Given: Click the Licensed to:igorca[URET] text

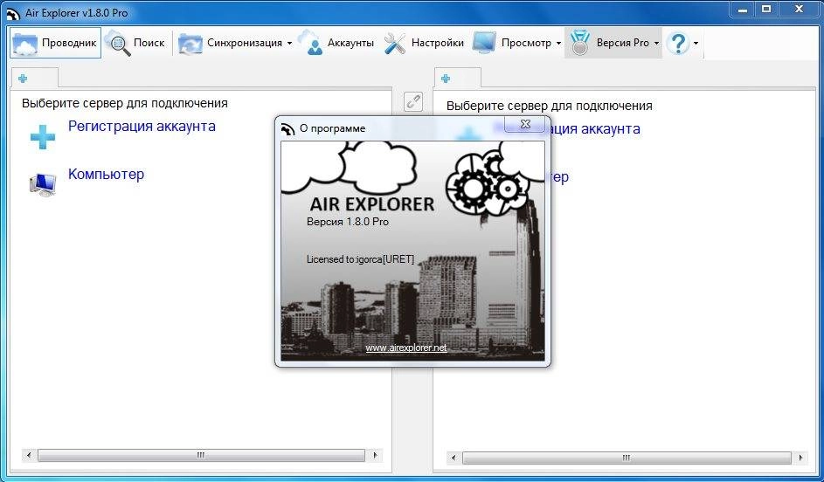Looking at the screenshot, I should (360, 259).
